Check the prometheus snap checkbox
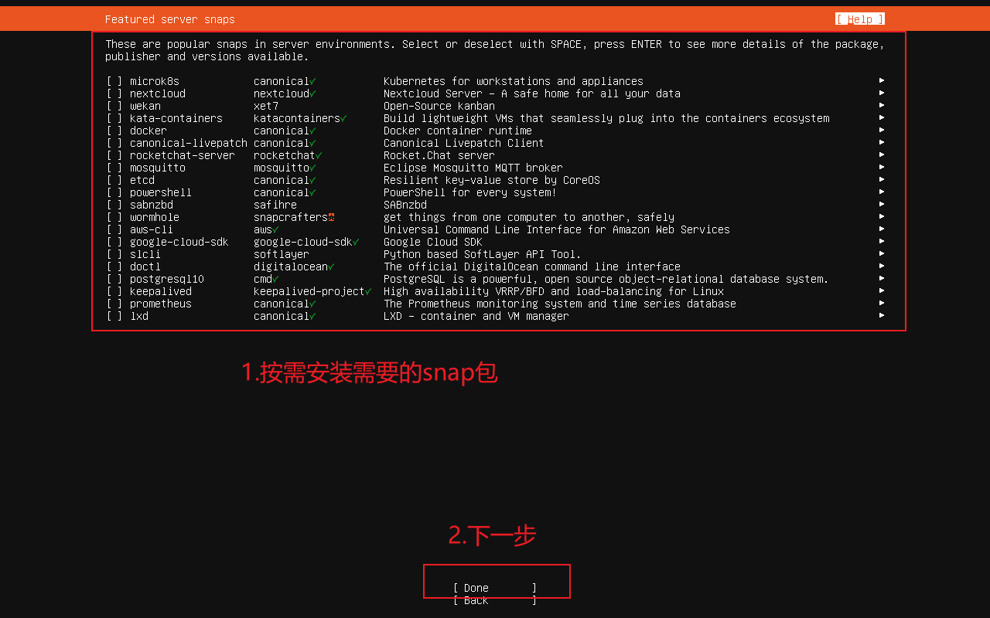This screenshot has height=618, width=990. pyautogui.click(x=114, y=304)
